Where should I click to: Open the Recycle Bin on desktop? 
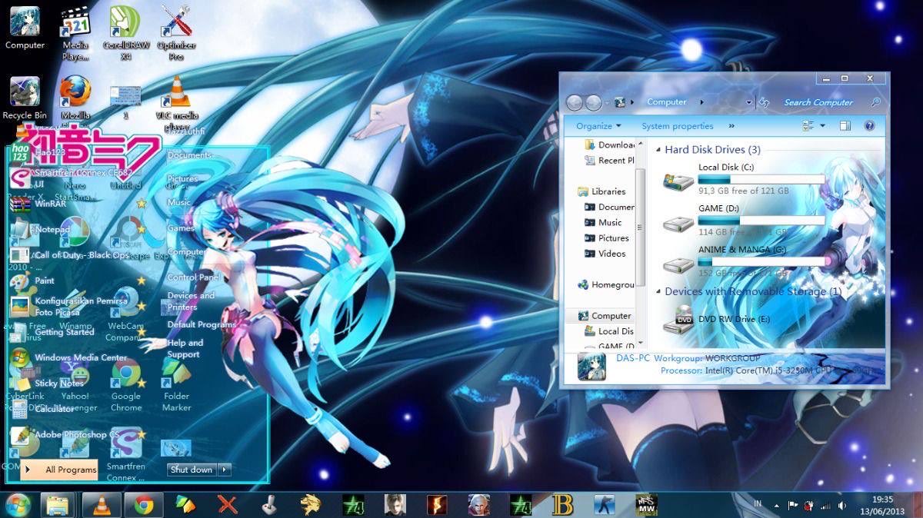(x=25, y=98)
